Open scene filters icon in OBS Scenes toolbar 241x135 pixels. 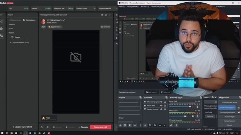tap(130, 125)
